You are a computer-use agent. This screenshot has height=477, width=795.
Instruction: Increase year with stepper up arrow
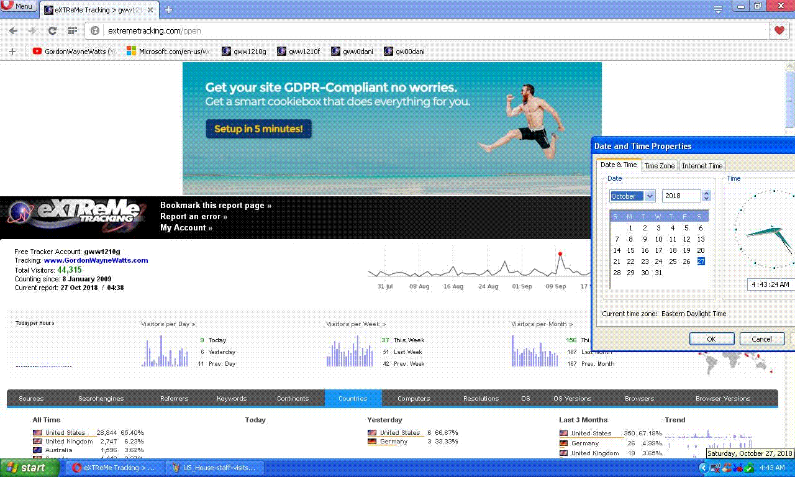click(x=706, y=193)
